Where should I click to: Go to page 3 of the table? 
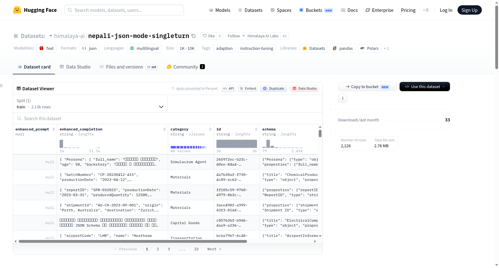[169, 249]
